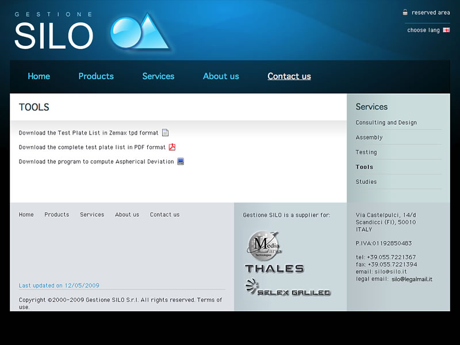460x345 pixels.
Task: Click the 'Gestione SILO is a supplier for:' text
Action: click(x=286, y=215)
